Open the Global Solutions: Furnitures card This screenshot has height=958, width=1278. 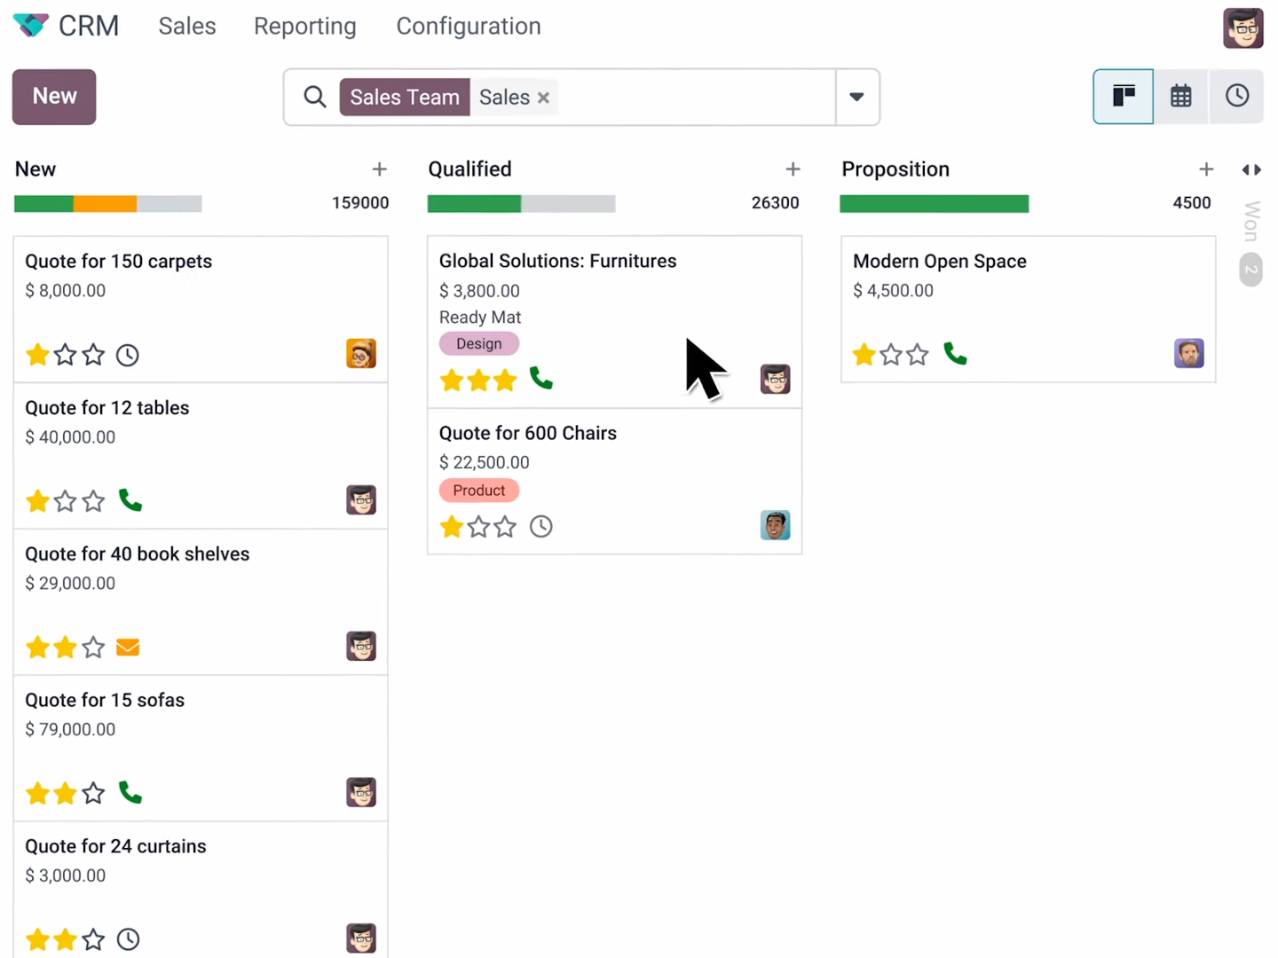(614, 322)
